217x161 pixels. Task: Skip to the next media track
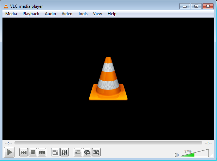(42, 152)
